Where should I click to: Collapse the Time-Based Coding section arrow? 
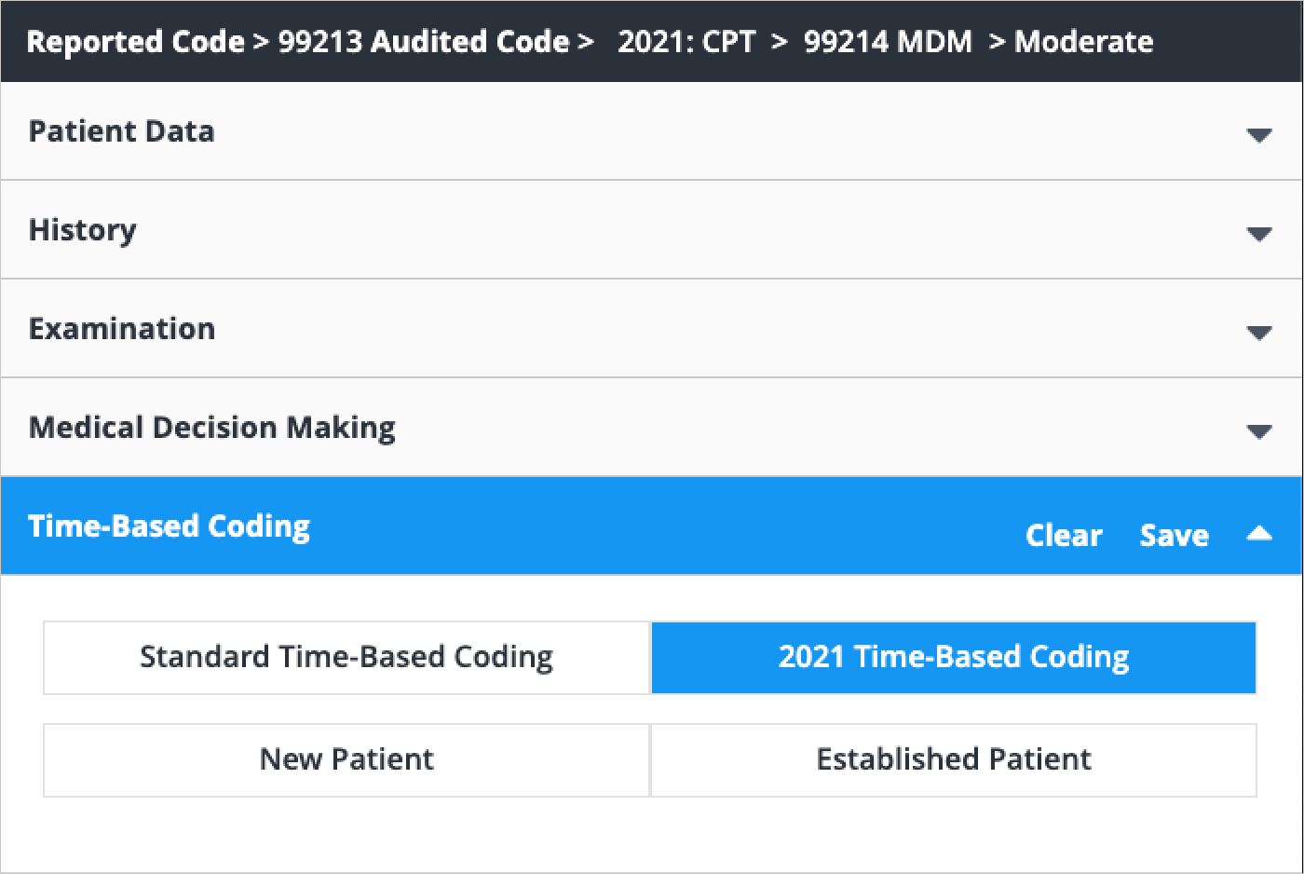click(x=1259, y=533)
